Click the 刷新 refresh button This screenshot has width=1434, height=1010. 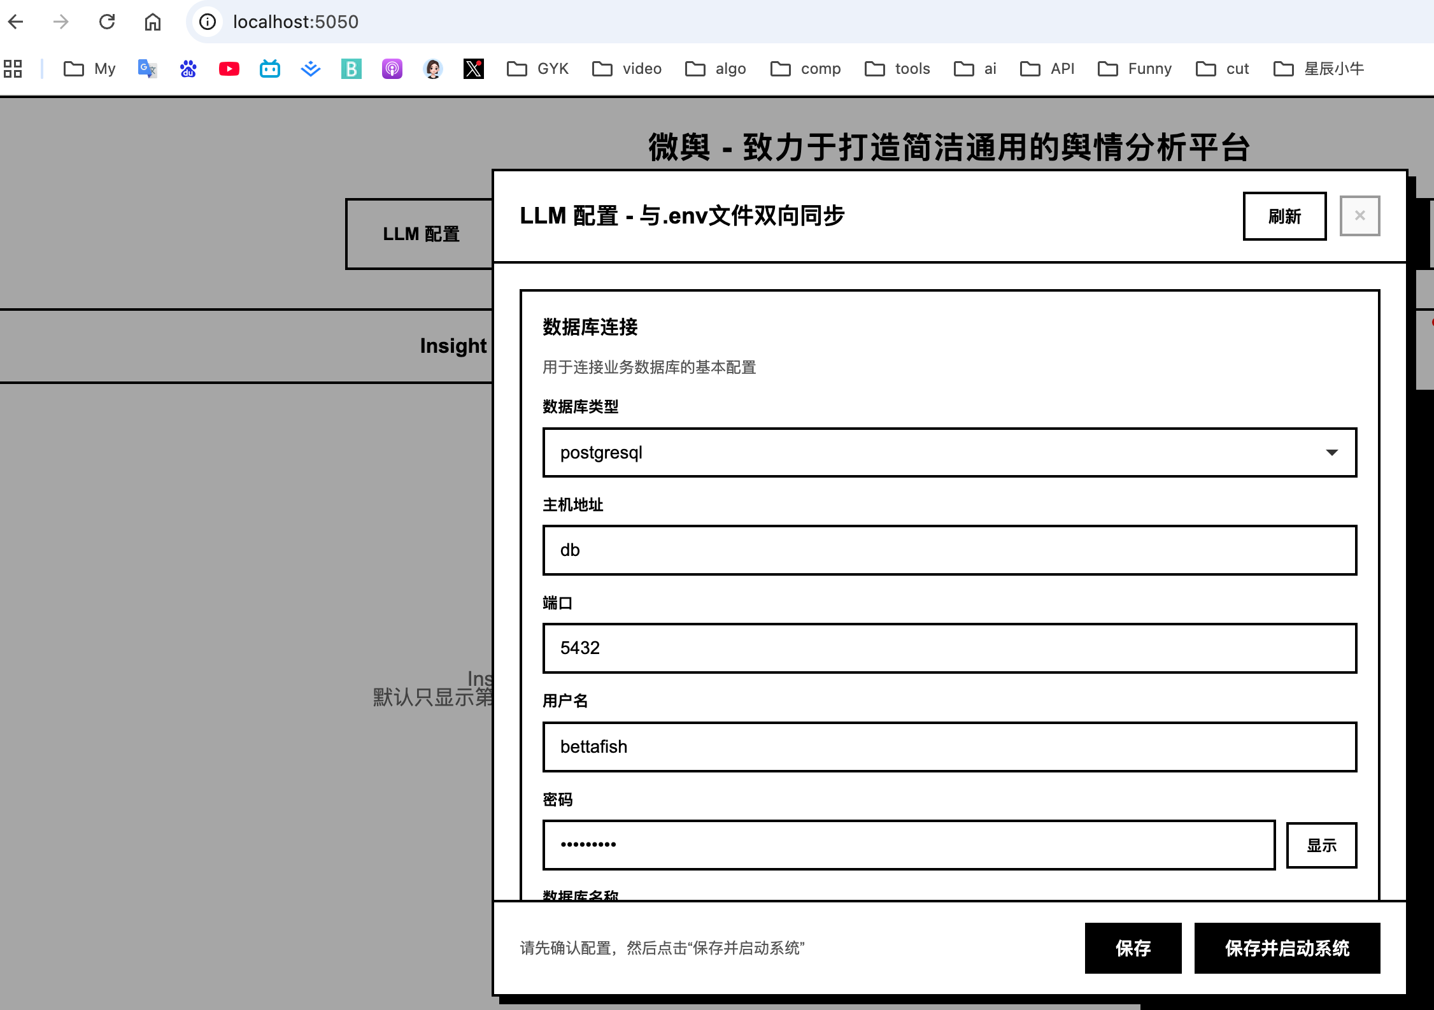(x=1284, y=217)
